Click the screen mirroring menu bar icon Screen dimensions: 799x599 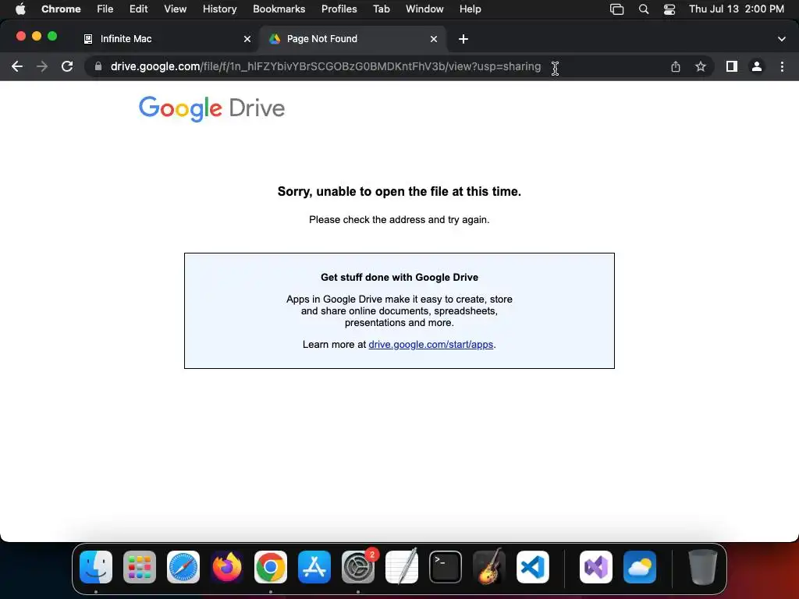click(616, 9)
